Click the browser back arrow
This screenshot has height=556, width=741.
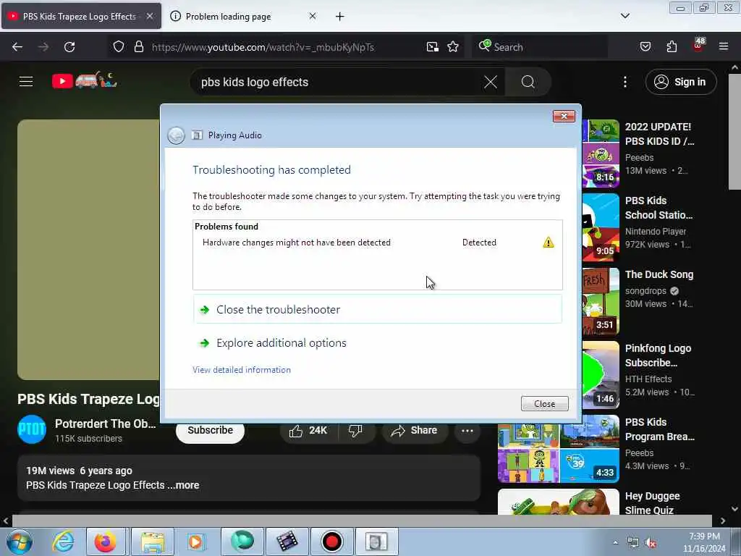pos(17,47)
